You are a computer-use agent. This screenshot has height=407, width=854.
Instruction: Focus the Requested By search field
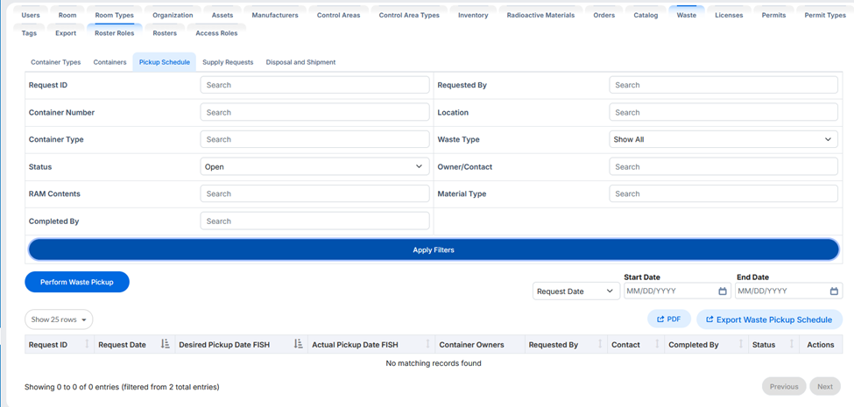(x=723, y=85)
